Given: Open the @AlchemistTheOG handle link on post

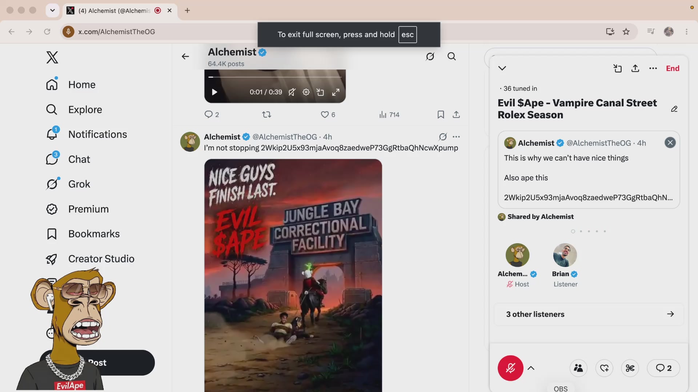Looking at the screenshot, I should pyautogui.click(x=285, y=137).
